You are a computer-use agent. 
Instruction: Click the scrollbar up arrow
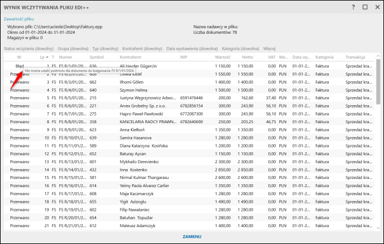(x=378, y=56)
